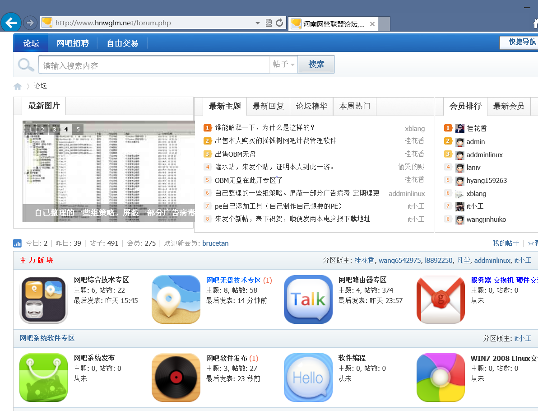This screenshot has height=411, width=538.
Task: Click the 请输入搜索内容 search field
Action: (154, 65)
